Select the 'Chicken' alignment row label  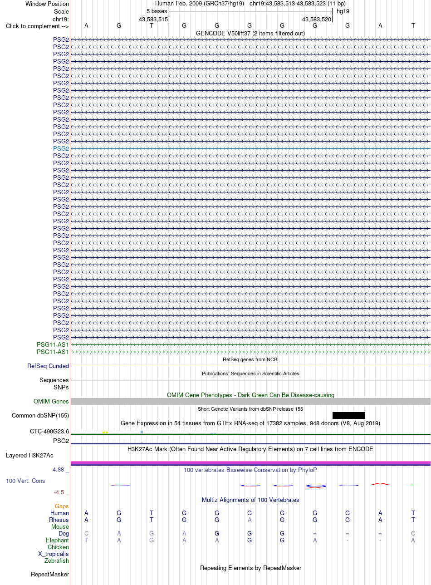pyautogui.click(x=58, y=547)
